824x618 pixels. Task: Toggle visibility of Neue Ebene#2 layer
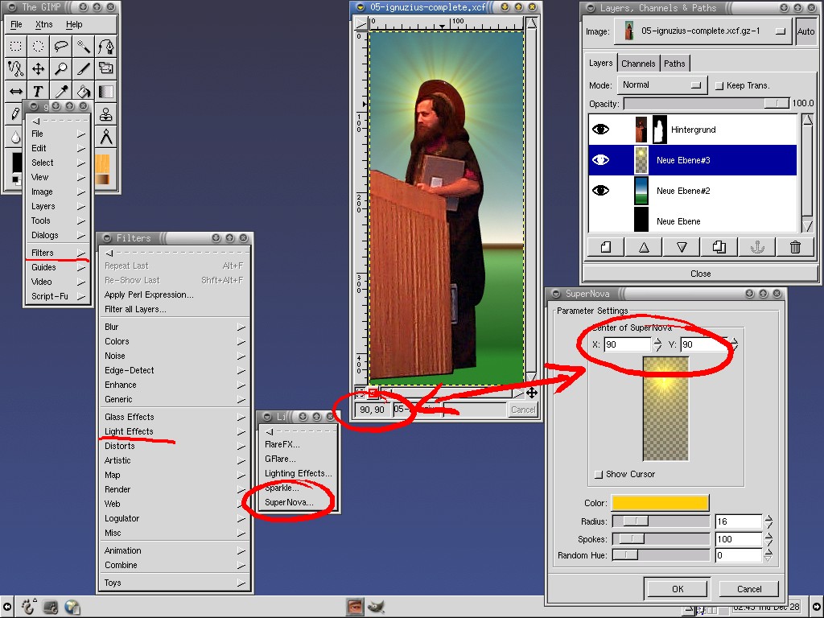[600, 191]
